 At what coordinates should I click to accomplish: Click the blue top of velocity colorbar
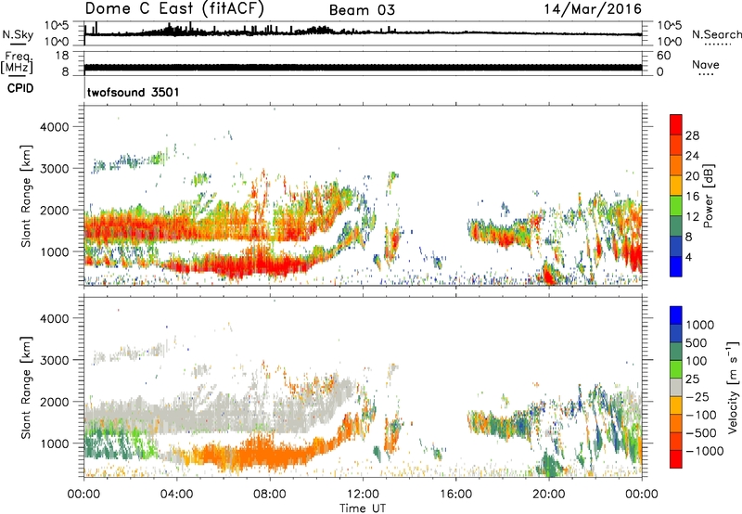click(x=676, y=315)
